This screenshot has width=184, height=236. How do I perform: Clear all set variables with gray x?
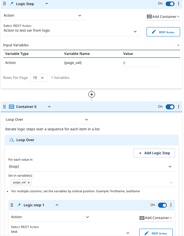[x=171, y=182]
